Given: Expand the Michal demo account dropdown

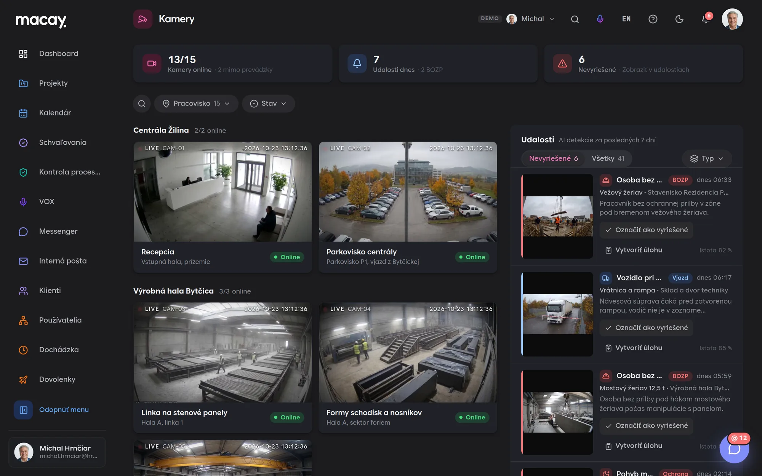Looking at the screenshot, I should point(530,19).
